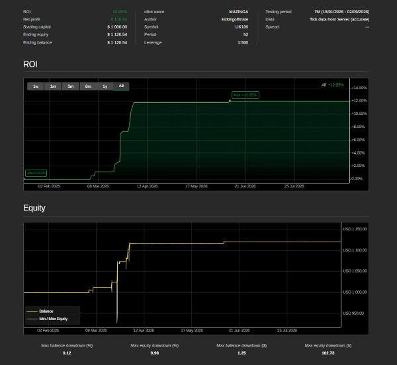Click the Testing period date range
397x365 pixels.
coord(341,12)
